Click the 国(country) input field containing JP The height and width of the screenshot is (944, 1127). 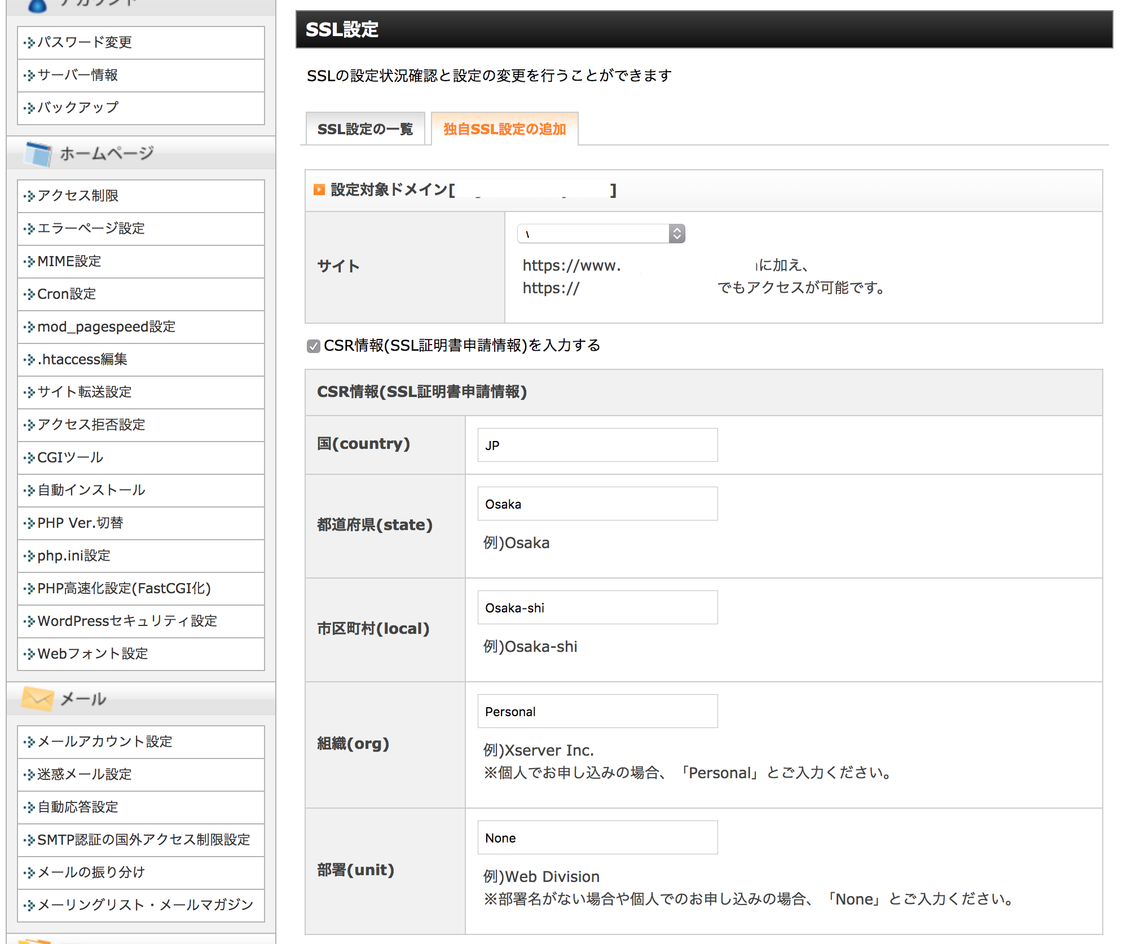coord(596,445)
